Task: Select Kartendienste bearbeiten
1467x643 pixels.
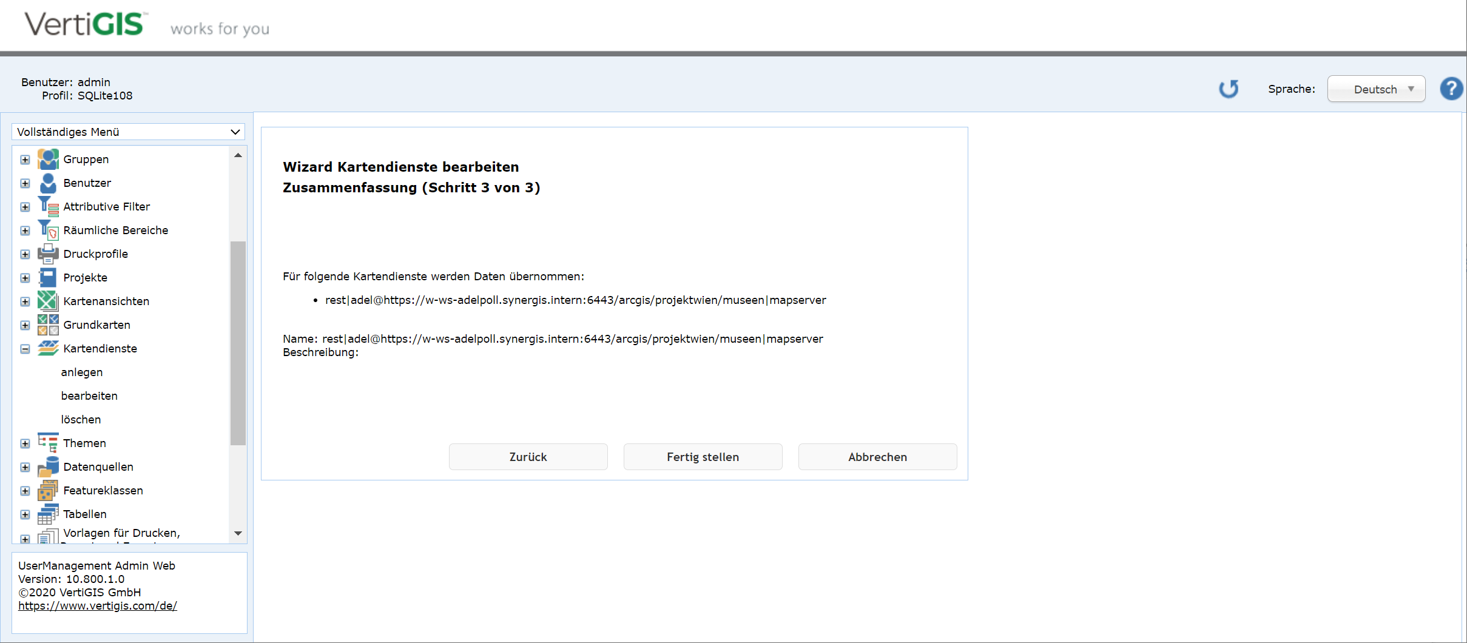Action: (x=89, y=396)
